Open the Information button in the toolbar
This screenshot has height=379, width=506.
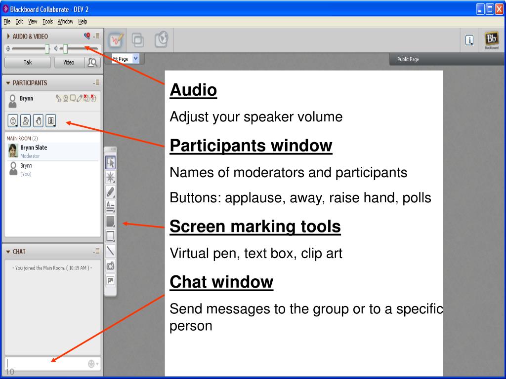coord(469,40)
